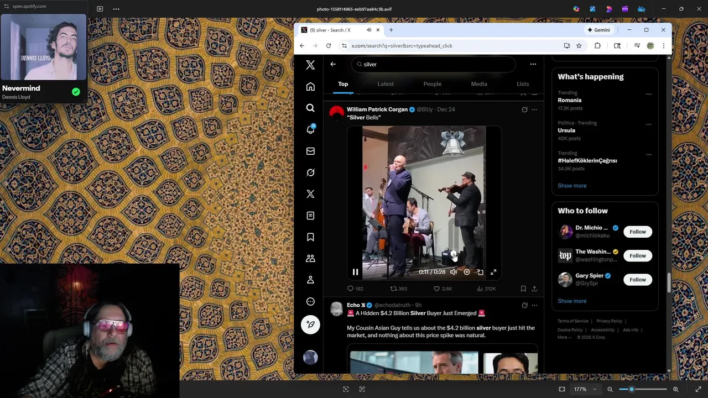Screen dimensions: 708x398
Task: Open Messages envelope in X sidebar
Action: coord(310,151)
